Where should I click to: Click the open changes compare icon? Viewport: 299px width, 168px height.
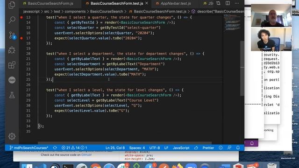pyautogui.click(x=218, y=3)
